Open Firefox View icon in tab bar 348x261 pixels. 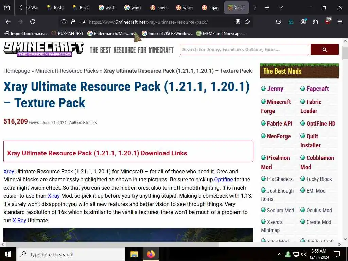click(7, 7)
